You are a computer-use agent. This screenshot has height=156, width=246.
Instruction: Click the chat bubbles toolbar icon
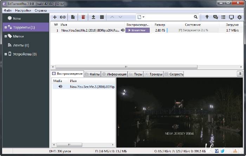pos(215,17)
